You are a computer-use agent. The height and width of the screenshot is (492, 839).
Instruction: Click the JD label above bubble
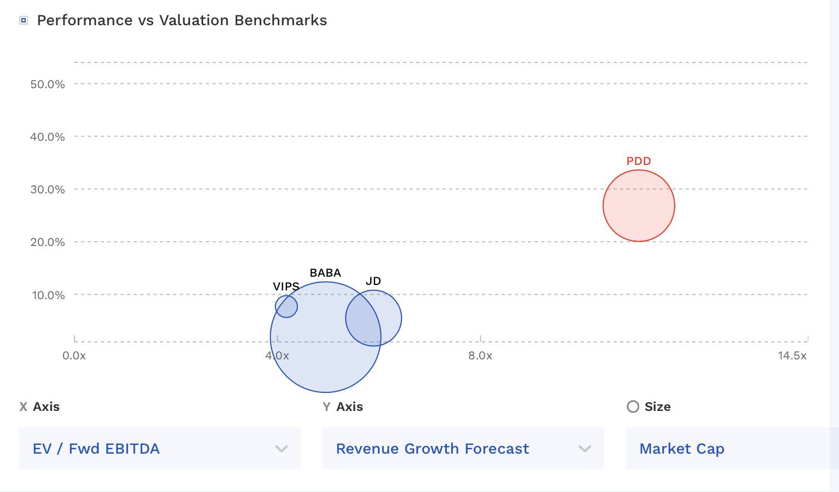coord(373,281)
